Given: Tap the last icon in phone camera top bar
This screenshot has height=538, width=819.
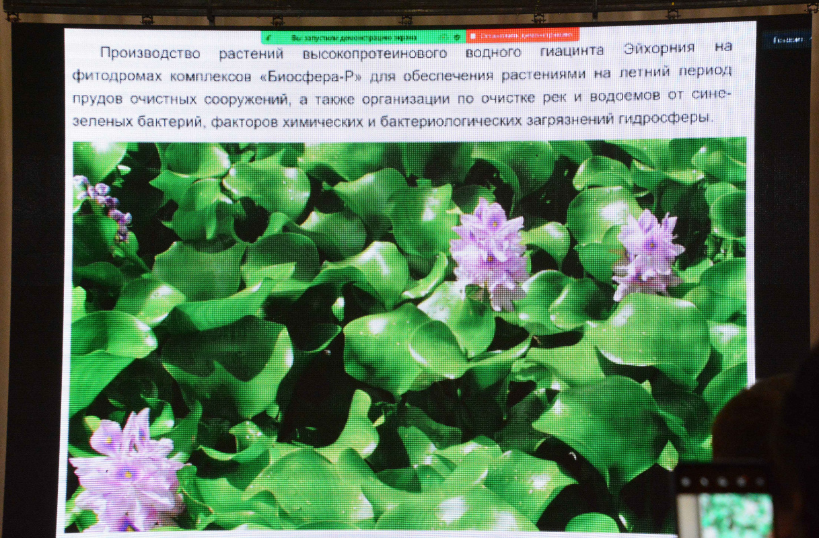Looking at the screenshot, I should 759,481.
